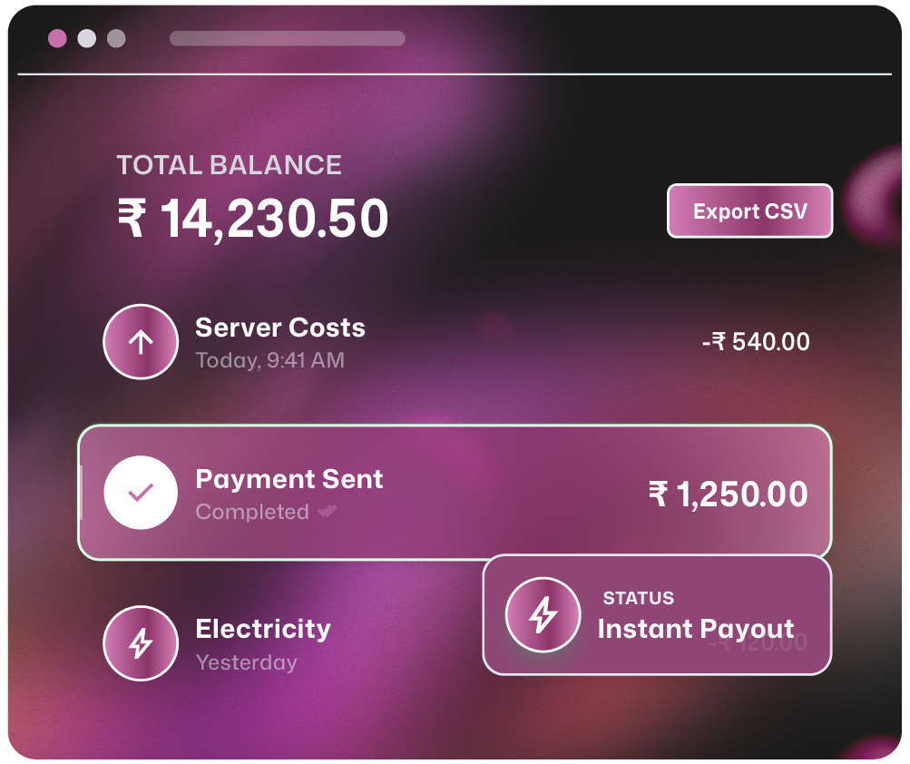Viewport: 910px width, 764px height.
Task: Click the gray third window dot
Action: [x=116, y=38]
